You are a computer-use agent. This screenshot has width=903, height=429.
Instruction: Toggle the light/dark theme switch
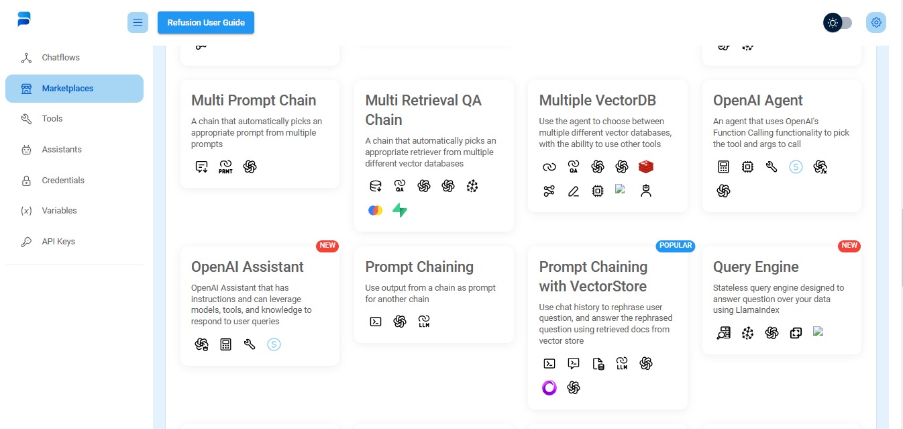point(838,23)
